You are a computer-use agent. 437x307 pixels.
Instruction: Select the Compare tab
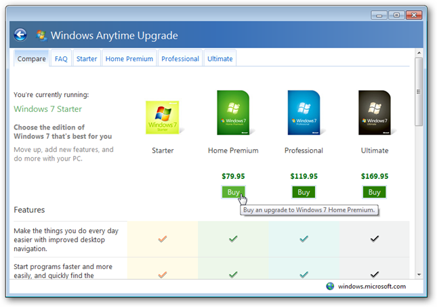point(31,58)
